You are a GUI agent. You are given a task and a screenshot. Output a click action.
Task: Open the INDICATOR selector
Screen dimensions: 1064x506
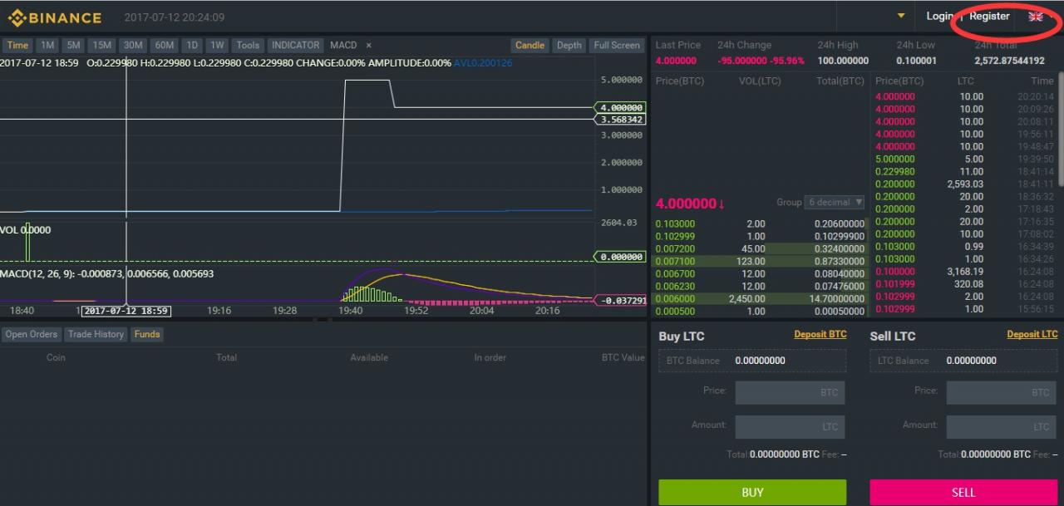coord(295,46)
